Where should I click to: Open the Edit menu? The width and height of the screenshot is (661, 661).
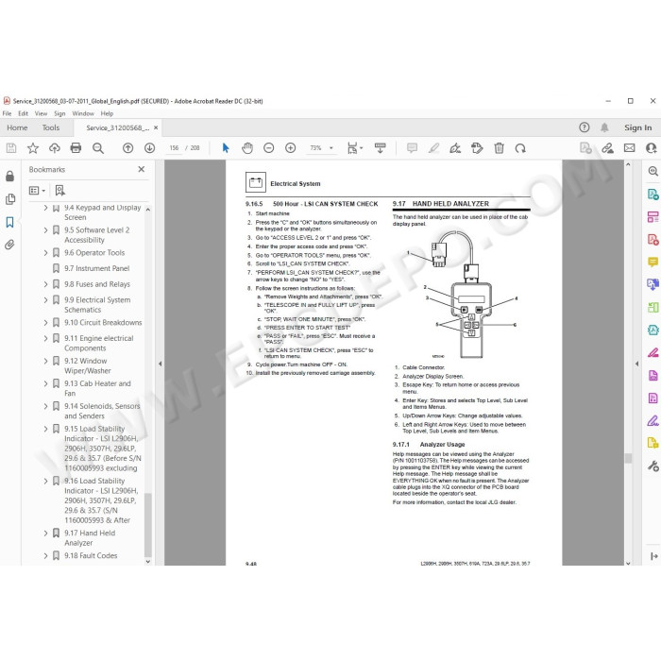pos(24,113)
